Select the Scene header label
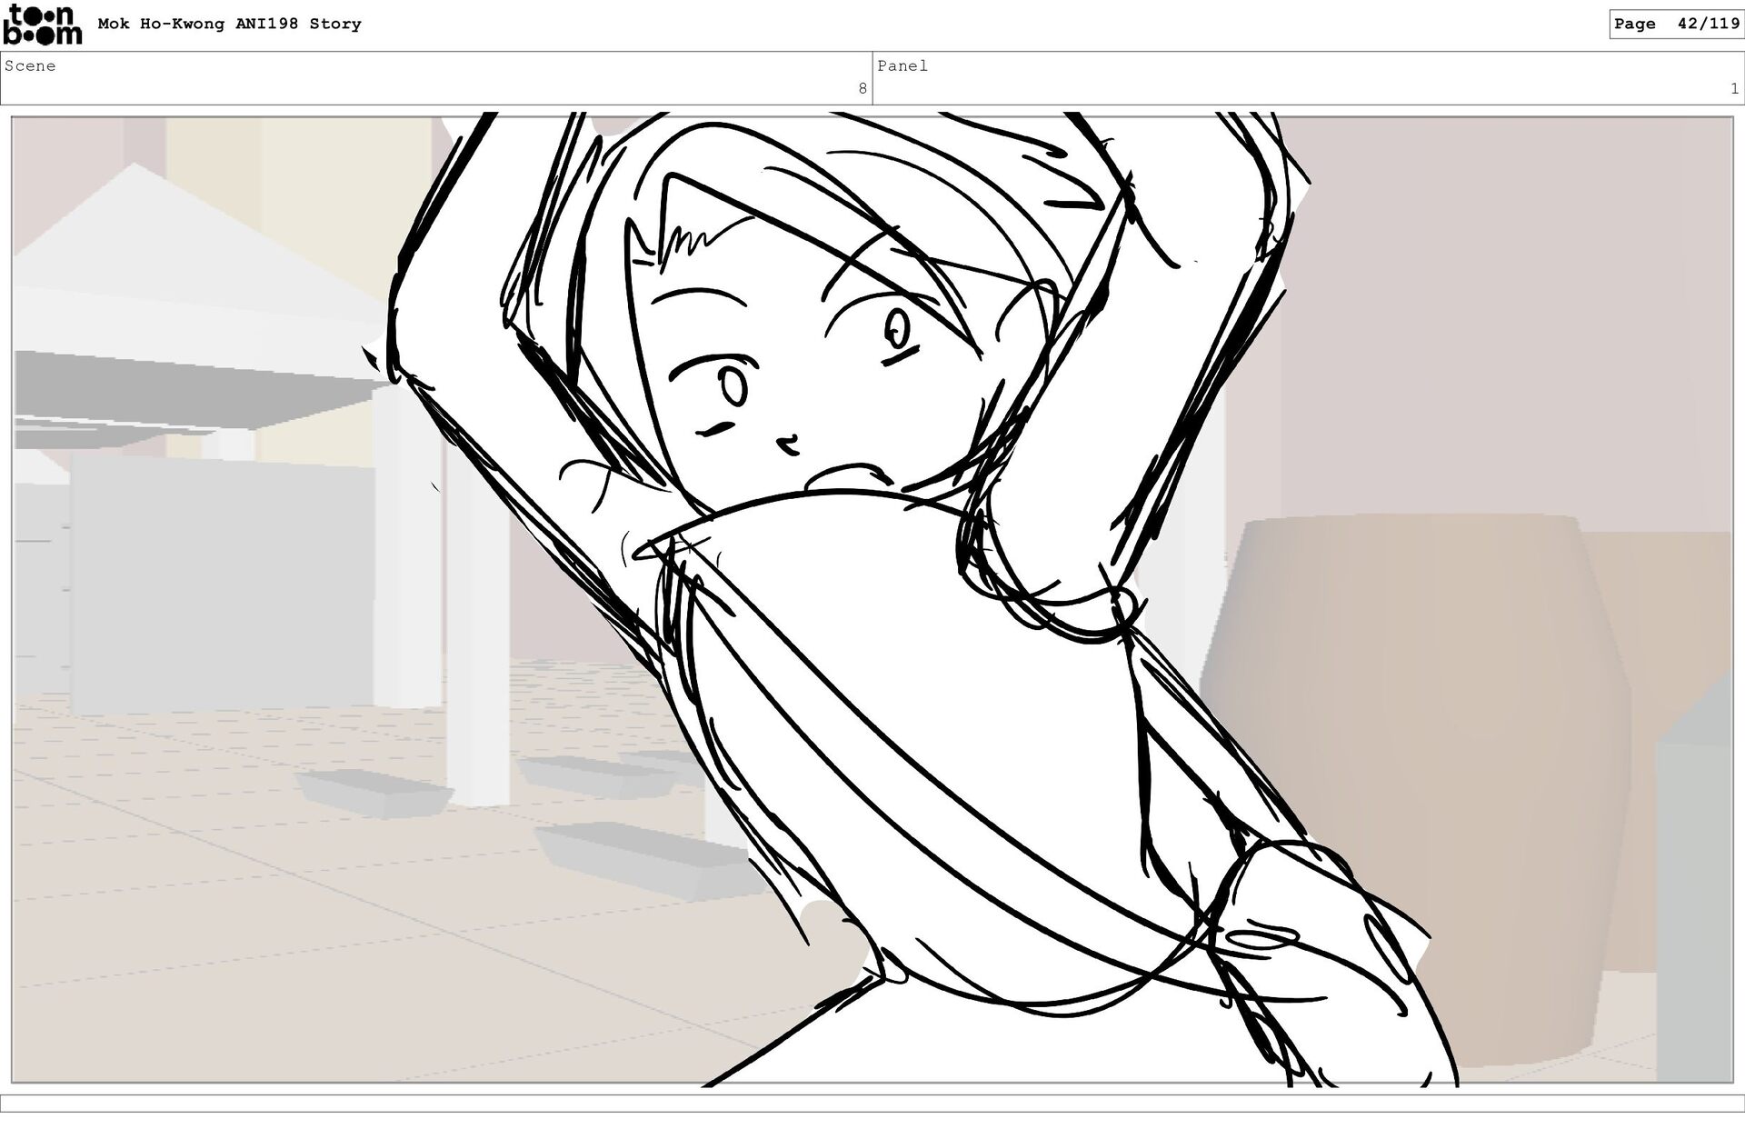1745x1129 pixels. click(30, 65)
